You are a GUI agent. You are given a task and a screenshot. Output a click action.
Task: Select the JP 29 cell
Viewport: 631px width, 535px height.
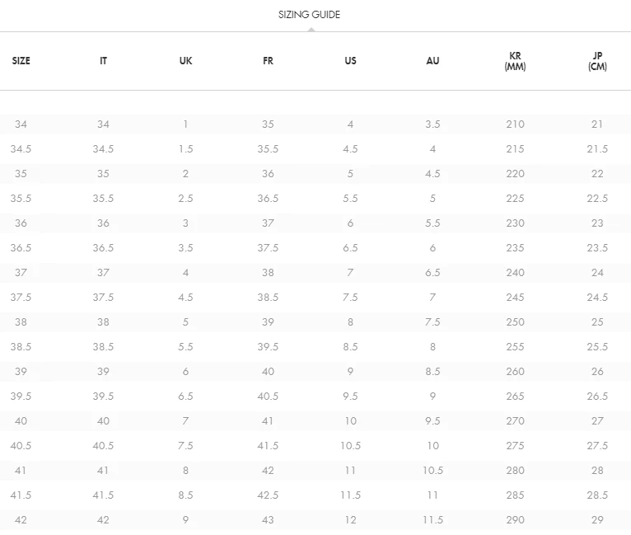pyautogui.click(x=597, y=519)
